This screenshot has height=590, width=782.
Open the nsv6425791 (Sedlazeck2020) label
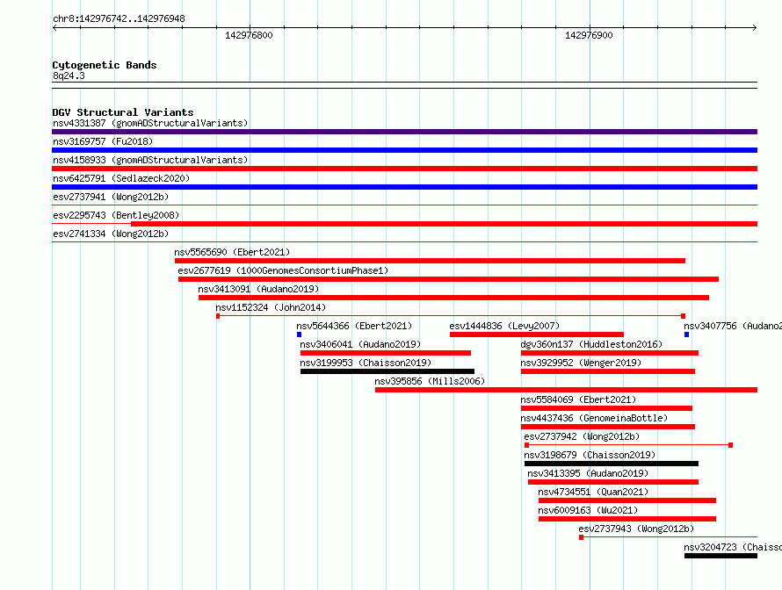(121, 178)
